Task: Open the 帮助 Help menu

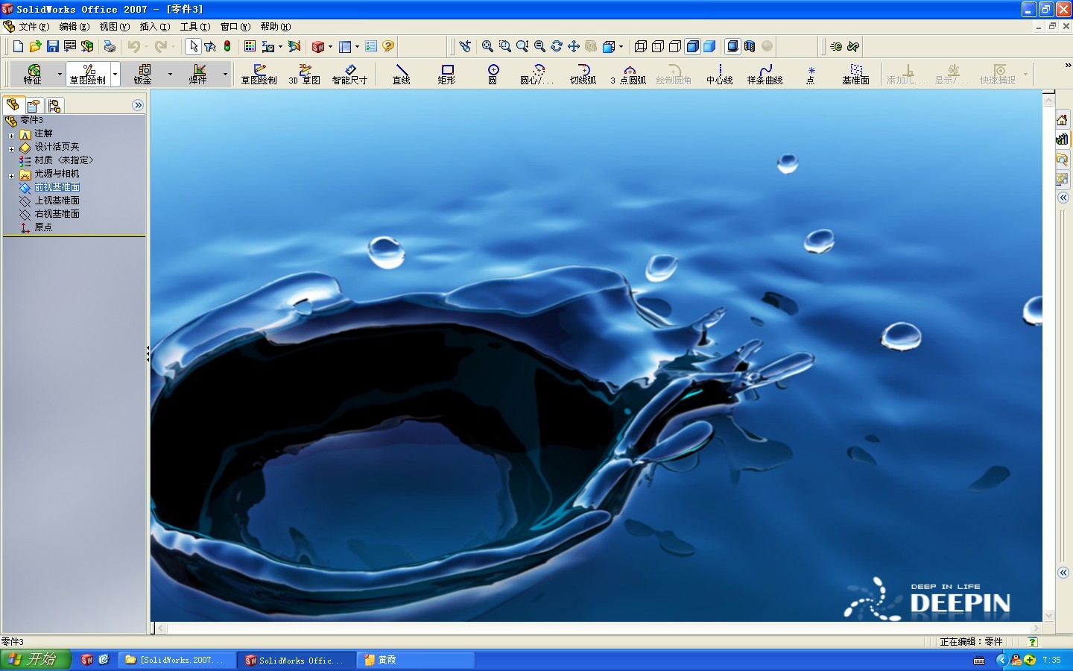Action: click(x=275, y=26)
